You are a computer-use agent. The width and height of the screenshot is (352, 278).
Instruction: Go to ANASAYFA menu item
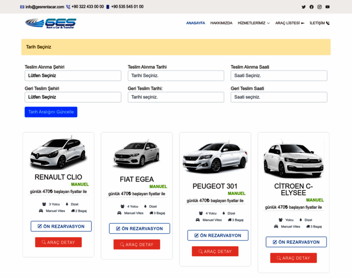tap(195, 23)
